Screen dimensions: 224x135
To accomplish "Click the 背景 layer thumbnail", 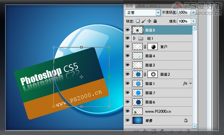I will tap(138, 120).
